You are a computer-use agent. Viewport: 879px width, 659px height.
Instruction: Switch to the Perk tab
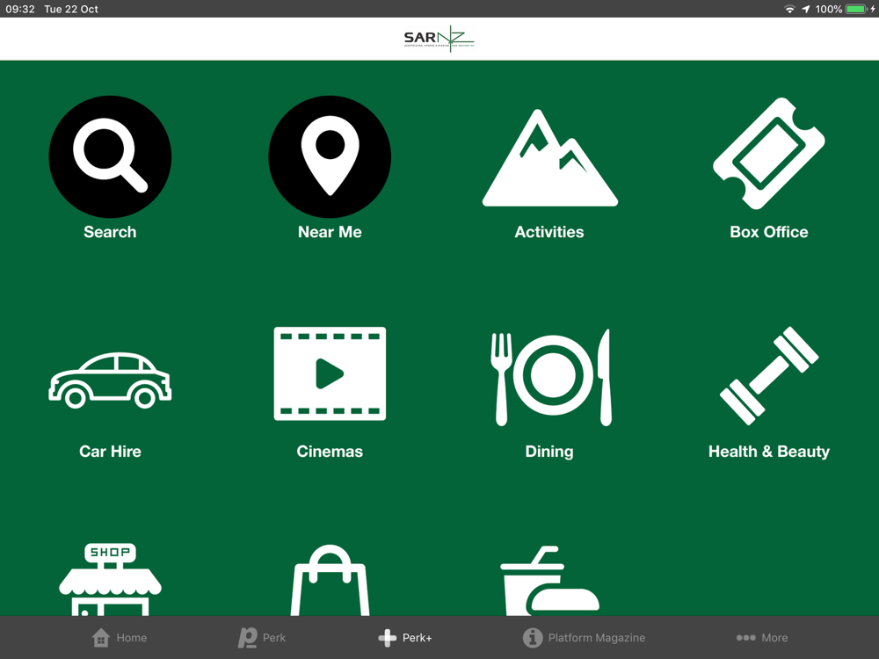pos(262,638)
